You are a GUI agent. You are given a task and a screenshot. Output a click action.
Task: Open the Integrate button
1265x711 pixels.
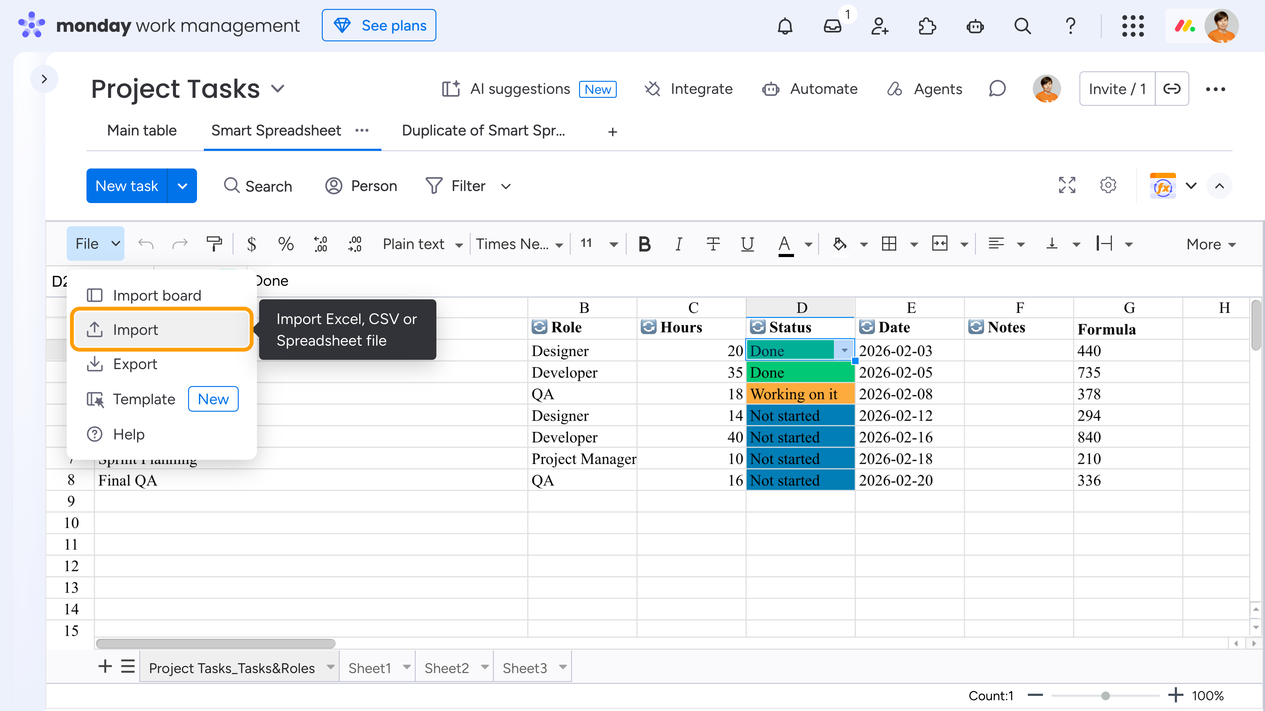688,89
